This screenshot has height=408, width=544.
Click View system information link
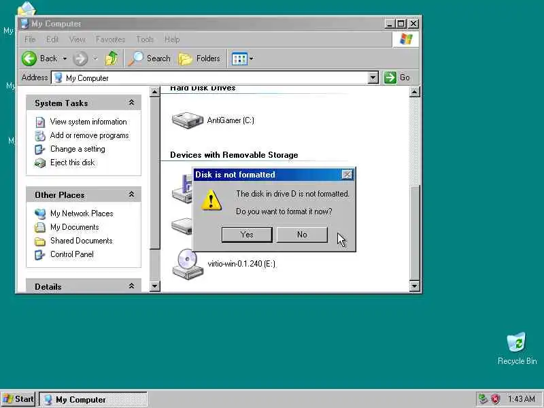click(88, 122)
